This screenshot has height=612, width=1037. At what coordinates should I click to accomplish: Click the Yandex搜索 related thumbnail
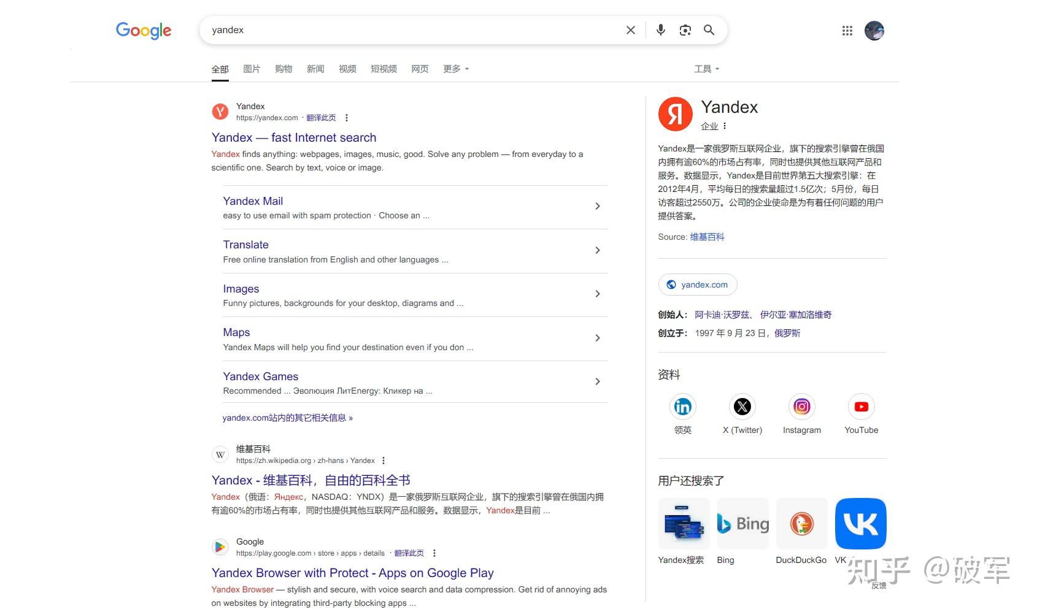coord(684,524)
